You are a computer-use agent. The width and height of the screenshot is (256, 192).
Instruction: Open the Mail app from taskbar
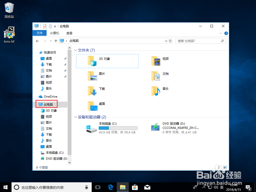tap(147, 187)
